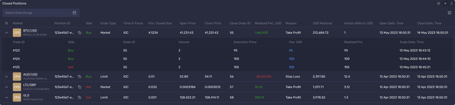Click trade time 13 May 2023 18:45:21
Image resolution: width=455 pixels, height=105 pixels.
click(415, 67)
